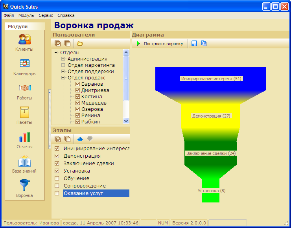Select highlighted Оказание услуг stage row
This screenshot has height=228, width=291.
tap(96, 193)
